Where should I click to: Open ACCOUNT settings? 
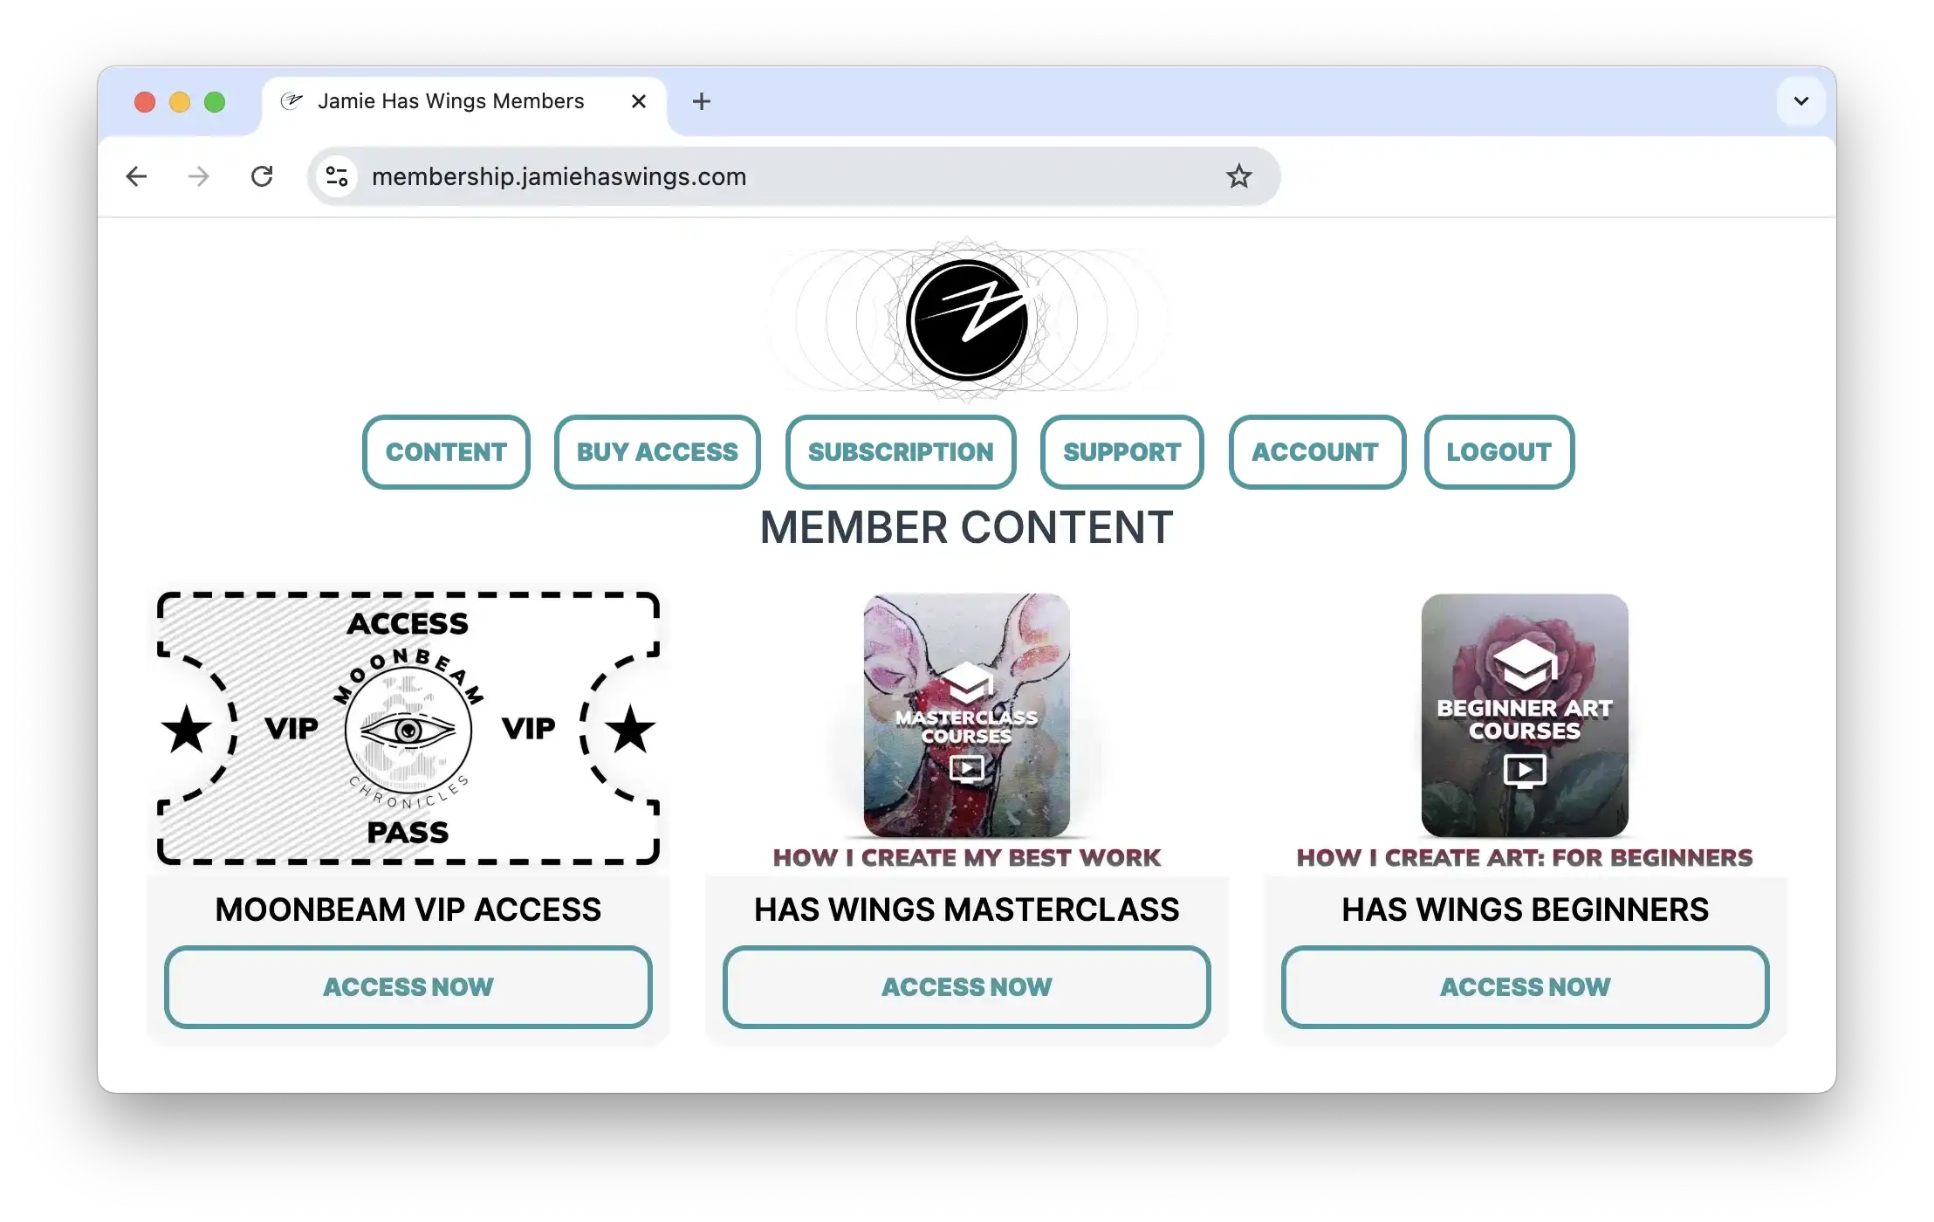click(1315, 452)
